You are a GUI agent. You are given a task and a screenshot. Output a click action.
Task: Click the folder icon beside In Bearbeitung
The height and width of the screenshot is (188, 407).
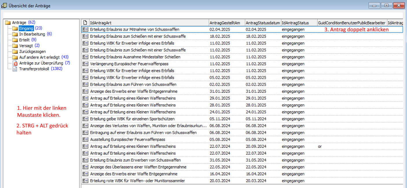click(x=15, y=34)
